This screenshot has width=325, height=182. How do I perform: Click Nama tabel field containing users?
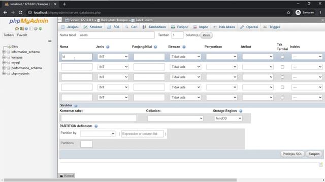click(117, 35)
